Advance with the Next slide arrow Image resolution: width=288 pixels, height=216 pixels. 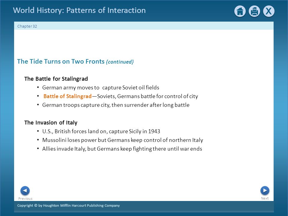(x=265, y=190)
